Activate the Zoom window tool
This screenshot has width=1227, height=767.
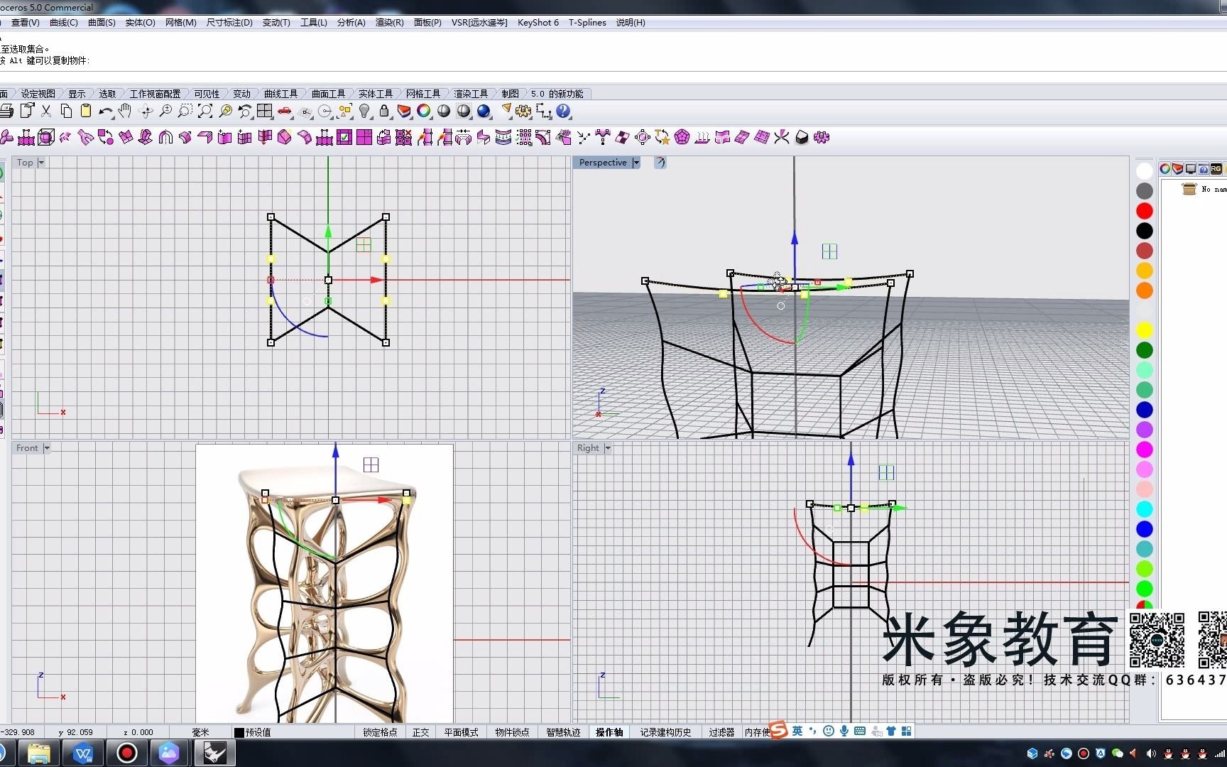click(185, 111)
